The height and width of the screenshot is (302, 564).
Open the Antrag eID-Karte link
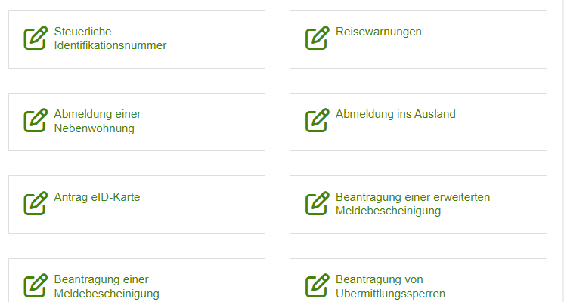tap(97, 197)
